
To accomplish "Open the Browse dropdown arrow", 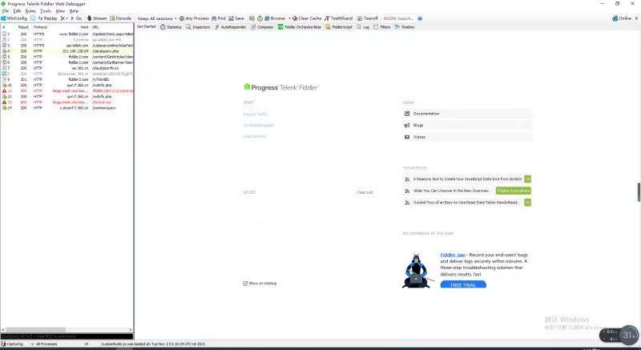I will [289, 18].
